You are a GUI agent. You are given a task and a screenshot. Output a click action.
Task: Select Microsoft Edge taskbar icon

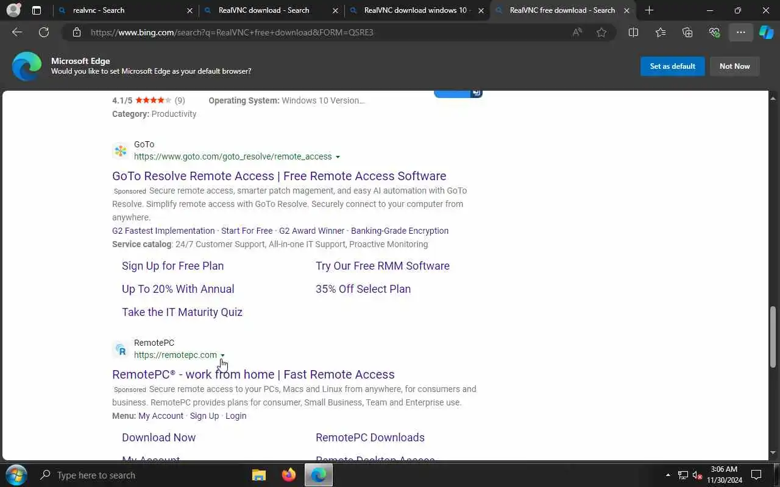pos(318,475)
